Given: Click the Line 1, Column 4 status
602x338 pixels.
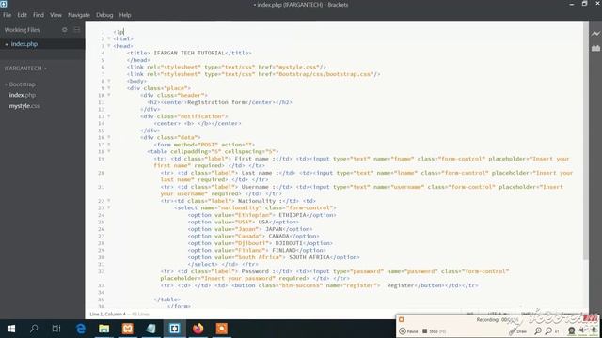Looking at the screenshot, I should [107, 314].
